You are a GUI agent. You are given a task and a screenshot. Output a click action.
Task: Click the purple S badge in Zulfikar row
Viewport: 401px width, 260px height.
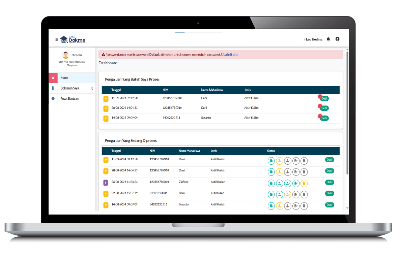click(x=106, y=183)
